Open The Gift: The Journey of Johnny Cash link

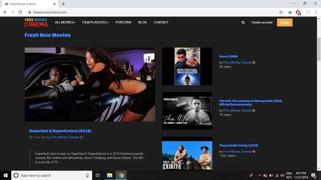pyautogui.click(x=251, y=103)
